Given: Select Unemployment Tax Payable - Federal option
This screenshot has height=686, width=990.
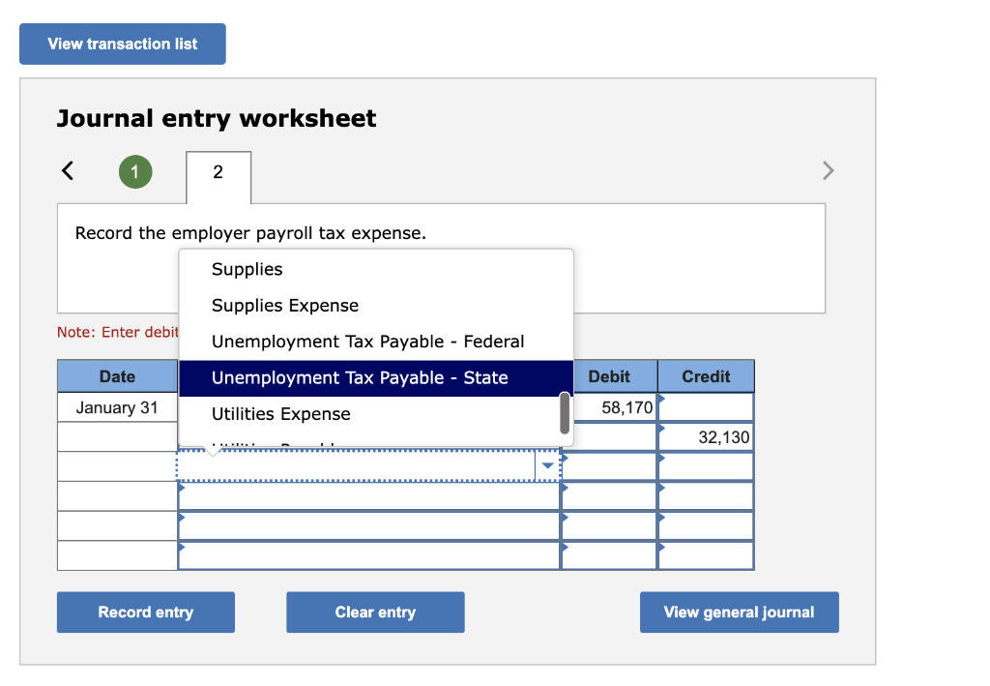Looking at the screenshot, I should click(x=367, y=342).
